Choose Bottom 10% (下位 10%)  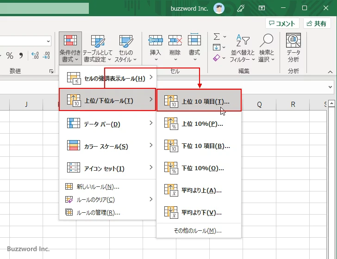[199, 168]
